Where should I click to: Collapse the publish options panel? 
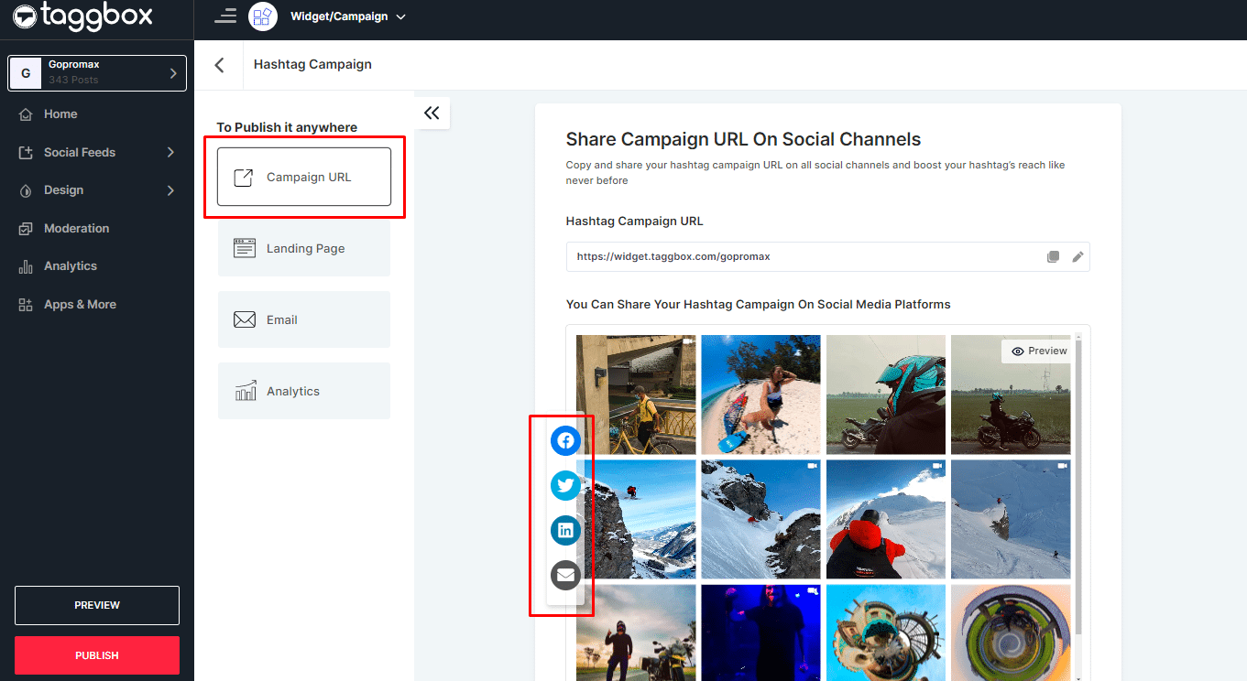tap(432, 113)
